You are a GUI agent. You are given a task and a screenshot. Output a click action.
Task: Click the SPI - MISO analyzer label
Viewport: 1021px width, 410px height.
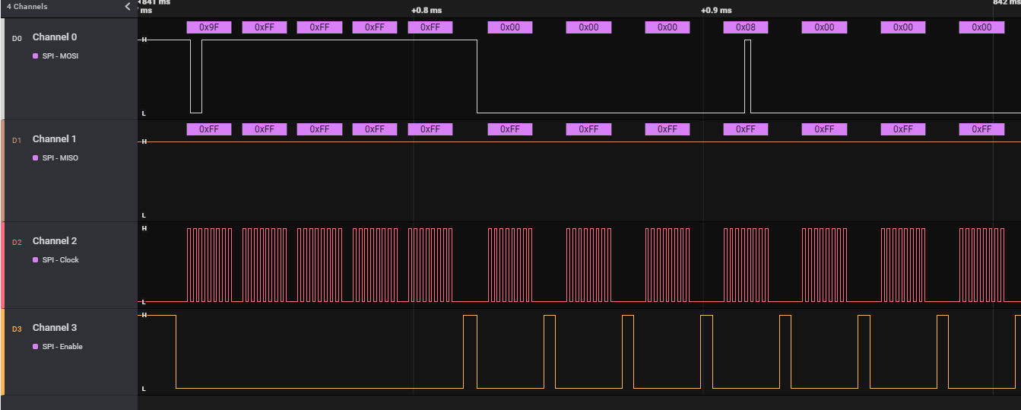[x=60, y=158]
